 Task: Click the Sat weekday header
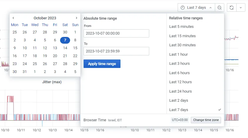65,25
